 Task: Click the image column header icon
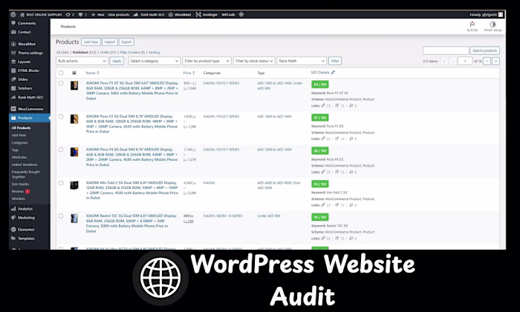point(74,73)
